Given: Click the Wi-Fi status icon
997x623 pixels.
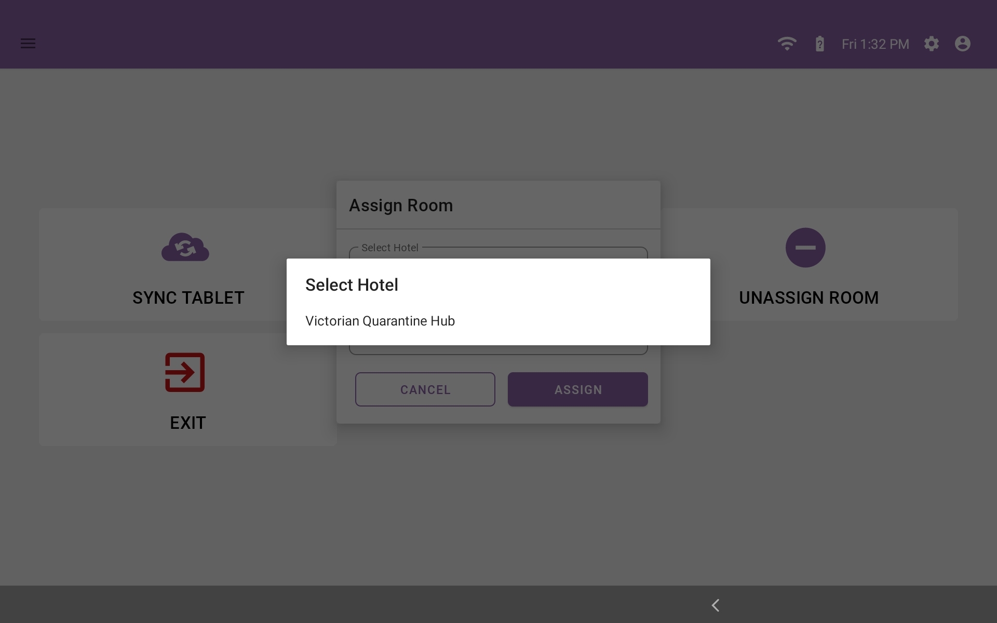Looking at the screenshot, I should [787, 44].
